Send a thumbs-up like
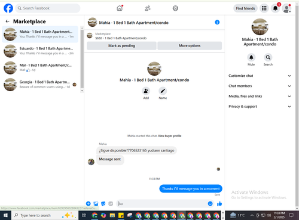The width and height of the screenshot is (299, 220). point(219,203)
